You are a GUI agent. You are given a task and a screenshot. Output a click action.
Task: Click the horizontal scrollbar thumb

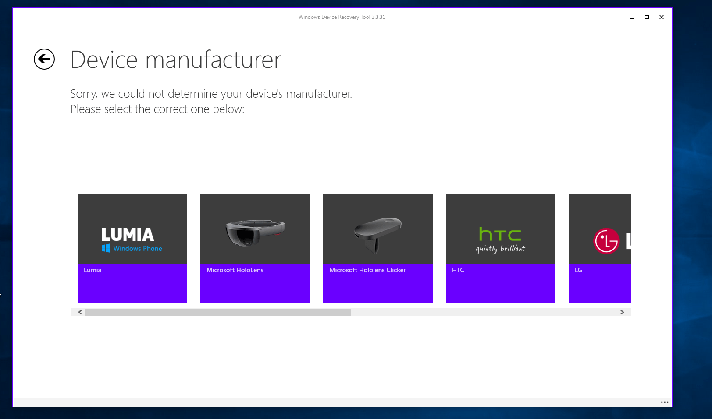(x=218, y=312)
